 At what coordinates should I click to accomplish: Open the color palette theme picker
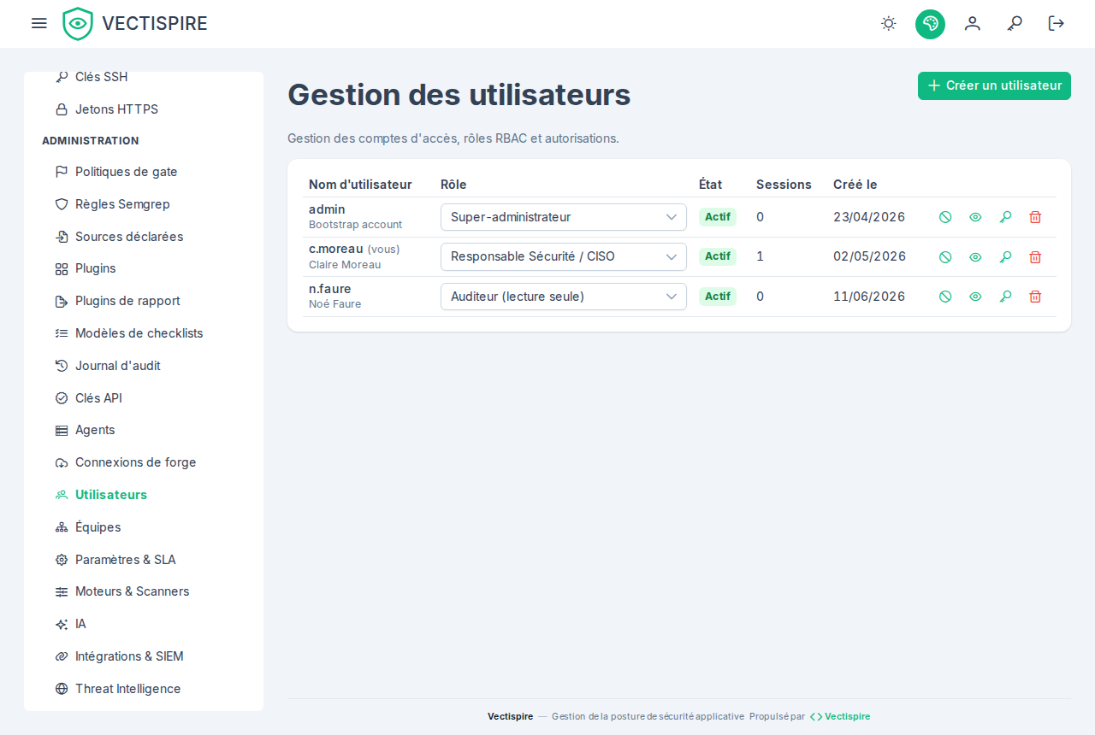click(x=930, y=24)
